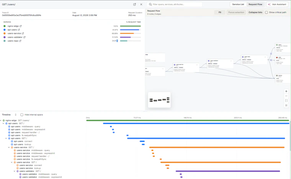291x179 pixels.
Task: Zoom in on the request flow graph
Action: tap(286, 91)
